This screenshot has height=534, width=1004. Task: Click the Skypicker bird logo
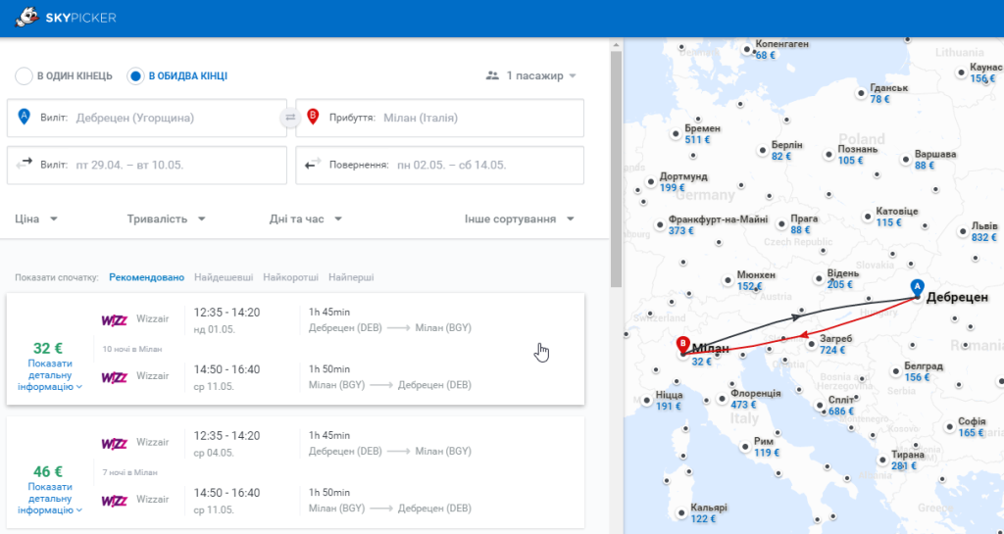tap(26, 18)
